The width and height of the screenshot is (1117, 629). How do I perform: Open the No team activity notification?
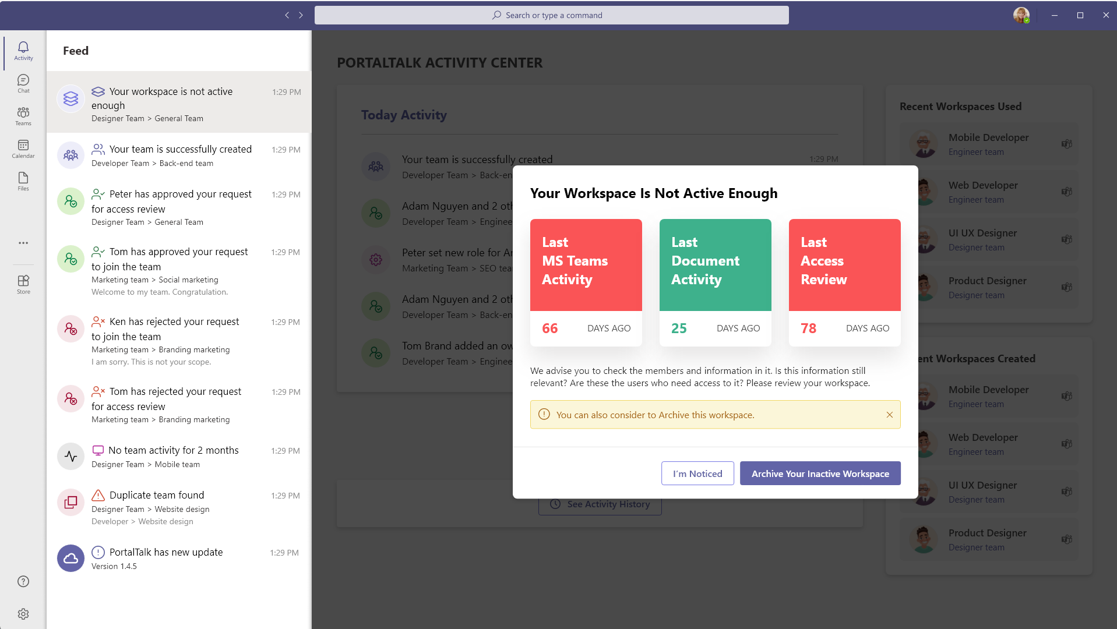point(178,457)
